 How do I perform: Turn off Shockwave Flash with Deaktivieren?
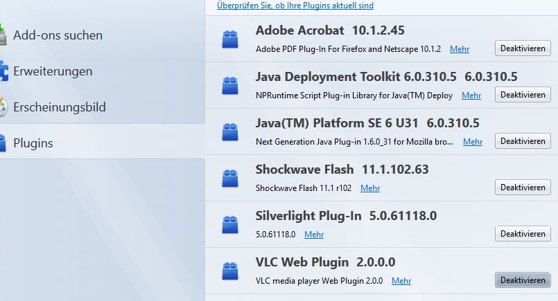(523, 188)
